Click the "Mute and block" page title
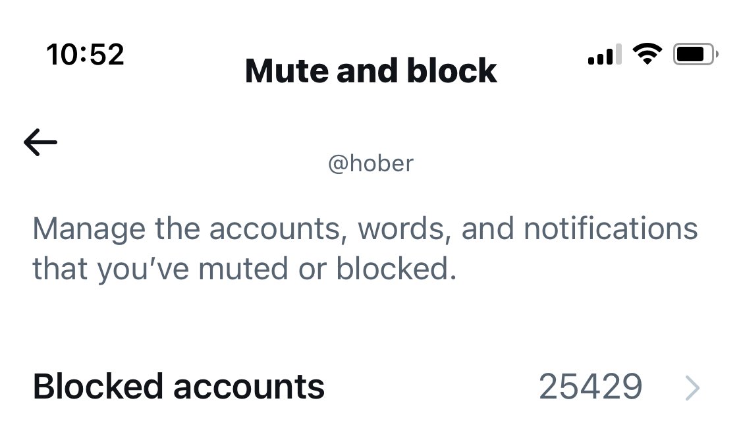The height and width of the screenshot is (444, 741). [x=371, y=71]
